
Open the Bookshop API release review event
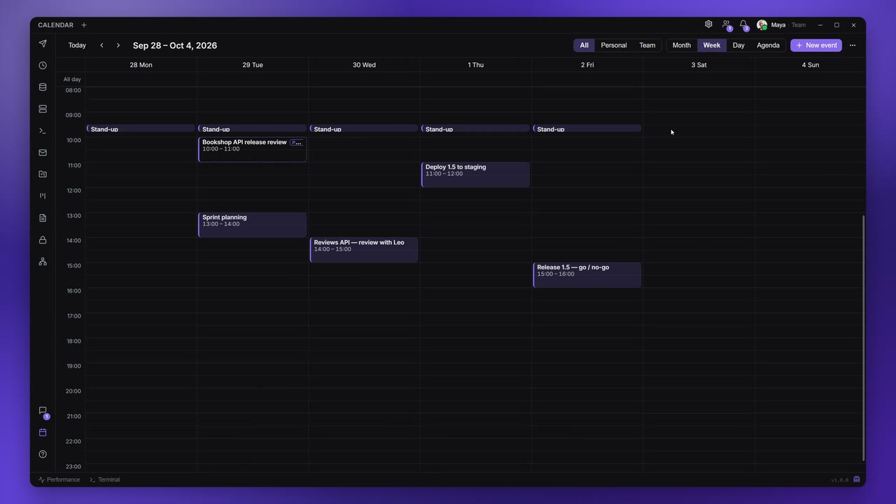[x=252, y=149]
